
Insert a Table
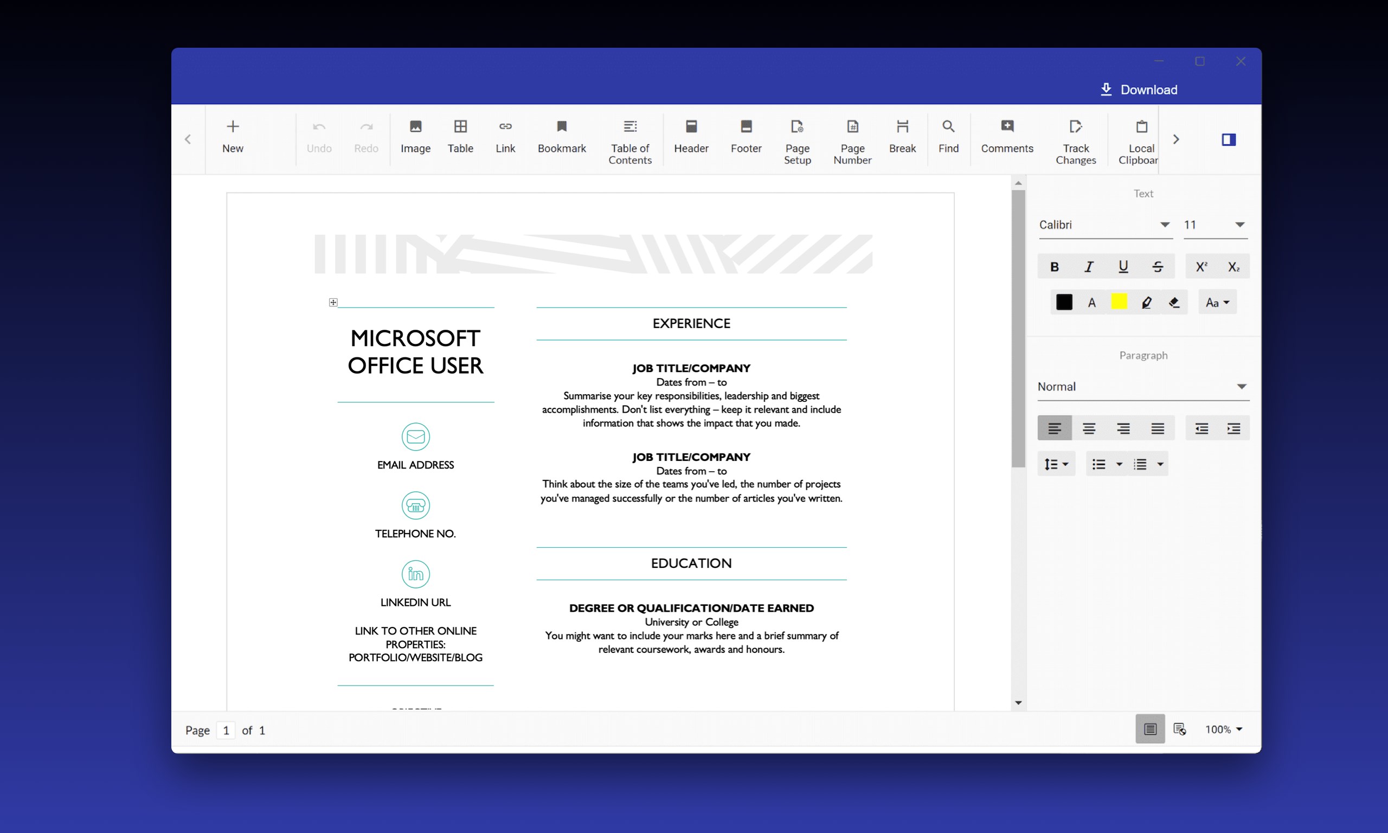(x=460, y=138)
